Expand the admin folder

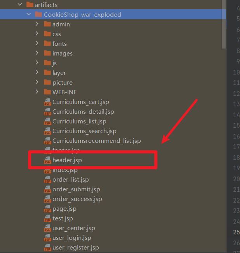[37, 24]
